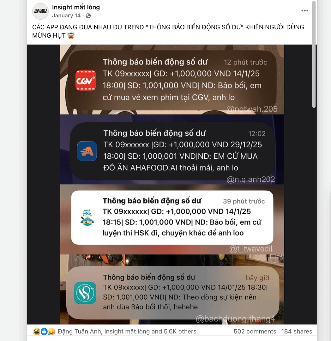Open the 502 comments list
This screenshot has height=341, width=331.
pos(255,332)
